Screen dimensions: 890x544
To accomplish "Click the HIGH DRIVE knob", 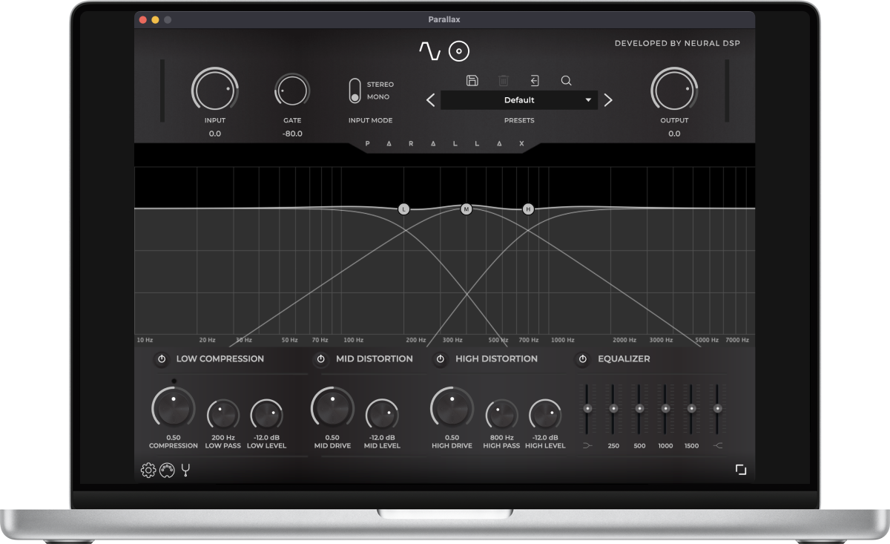I will point(452,407).
